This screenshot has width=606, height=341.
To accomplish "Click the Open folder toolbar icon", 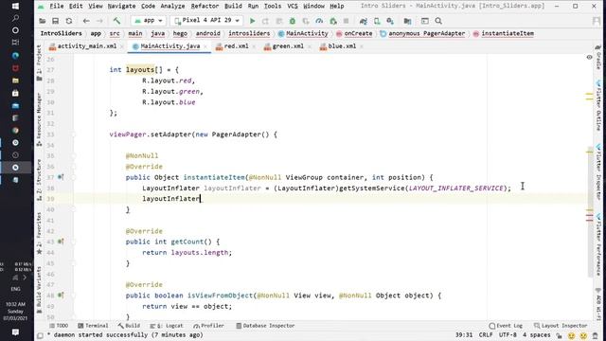I will coord(43,21).
